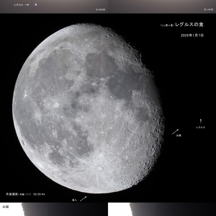Click the faint Regulus star above the upward arrow
Screen dimensions: 216x216
[201, 112]
